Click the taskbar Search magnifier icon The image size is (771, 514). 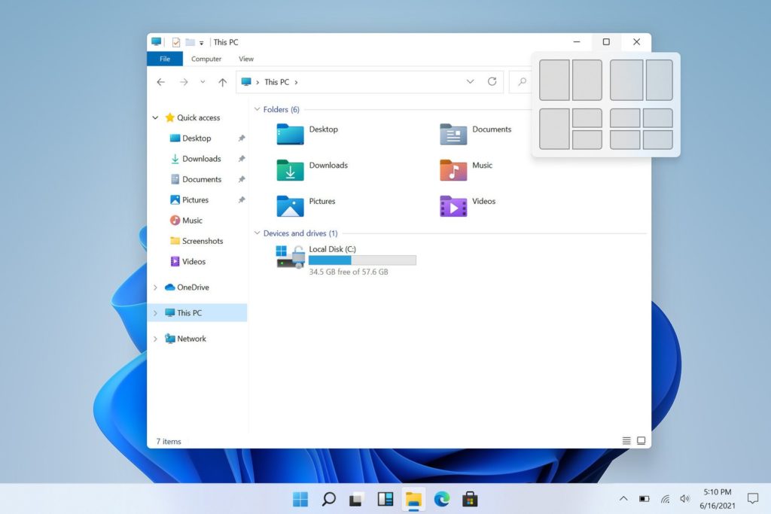click(328, 499)
